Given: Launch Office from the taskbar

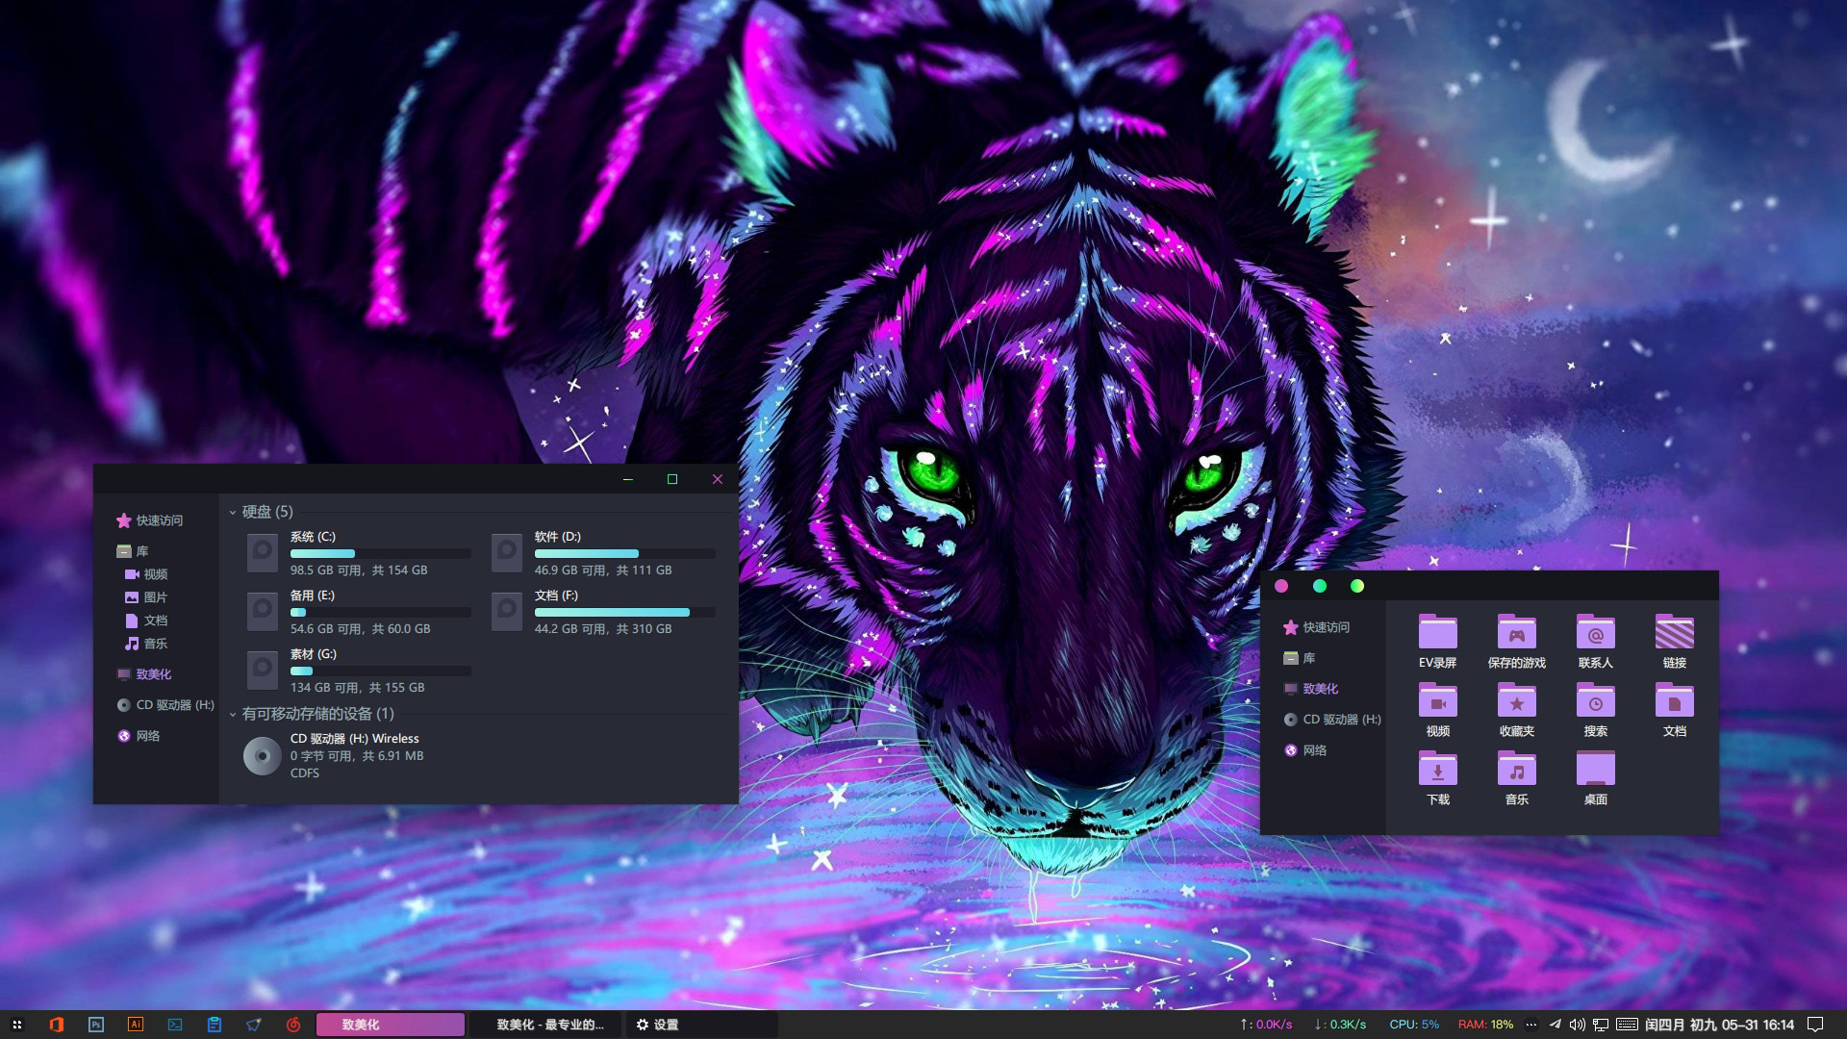Looking at the screenshot, I should click(57, 1025).
